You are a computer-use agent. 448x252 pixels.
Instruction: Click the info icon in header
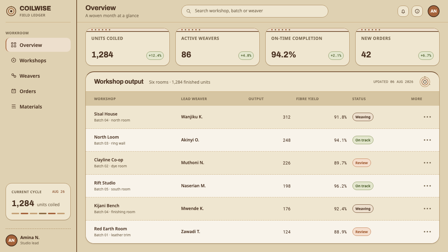tap(417, 11)
